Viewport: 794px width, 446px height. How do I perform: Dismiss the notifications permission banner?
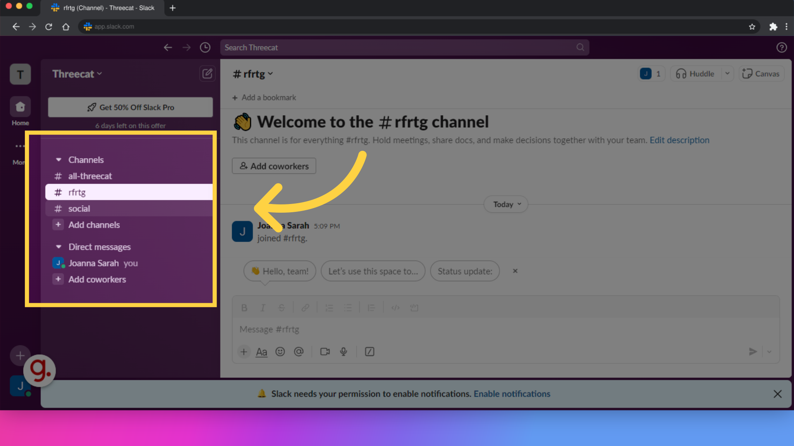[x=777, y=394]
